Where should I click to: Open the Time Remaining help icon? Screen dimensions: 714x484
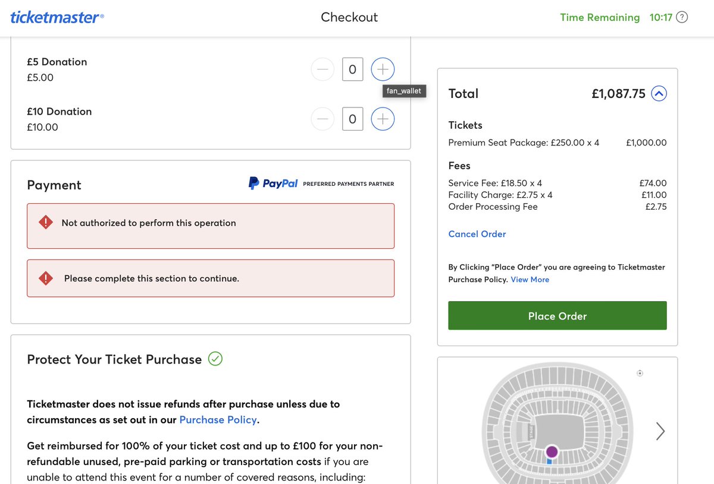pyautogui.click(x=682, y=17)
